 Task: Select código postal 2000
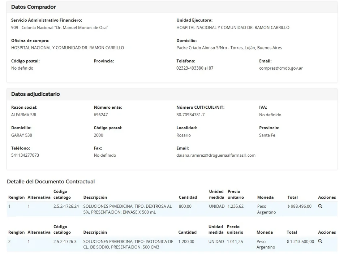coord(98,135)
